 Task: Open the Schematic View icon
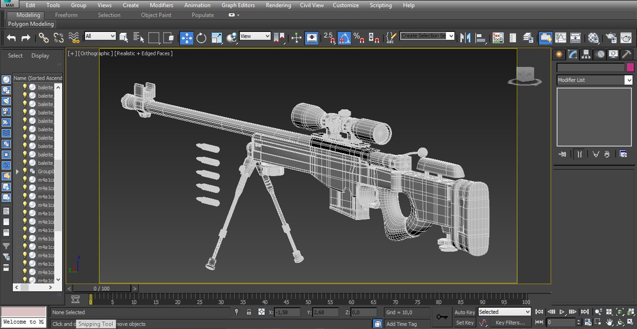(575, 38)
